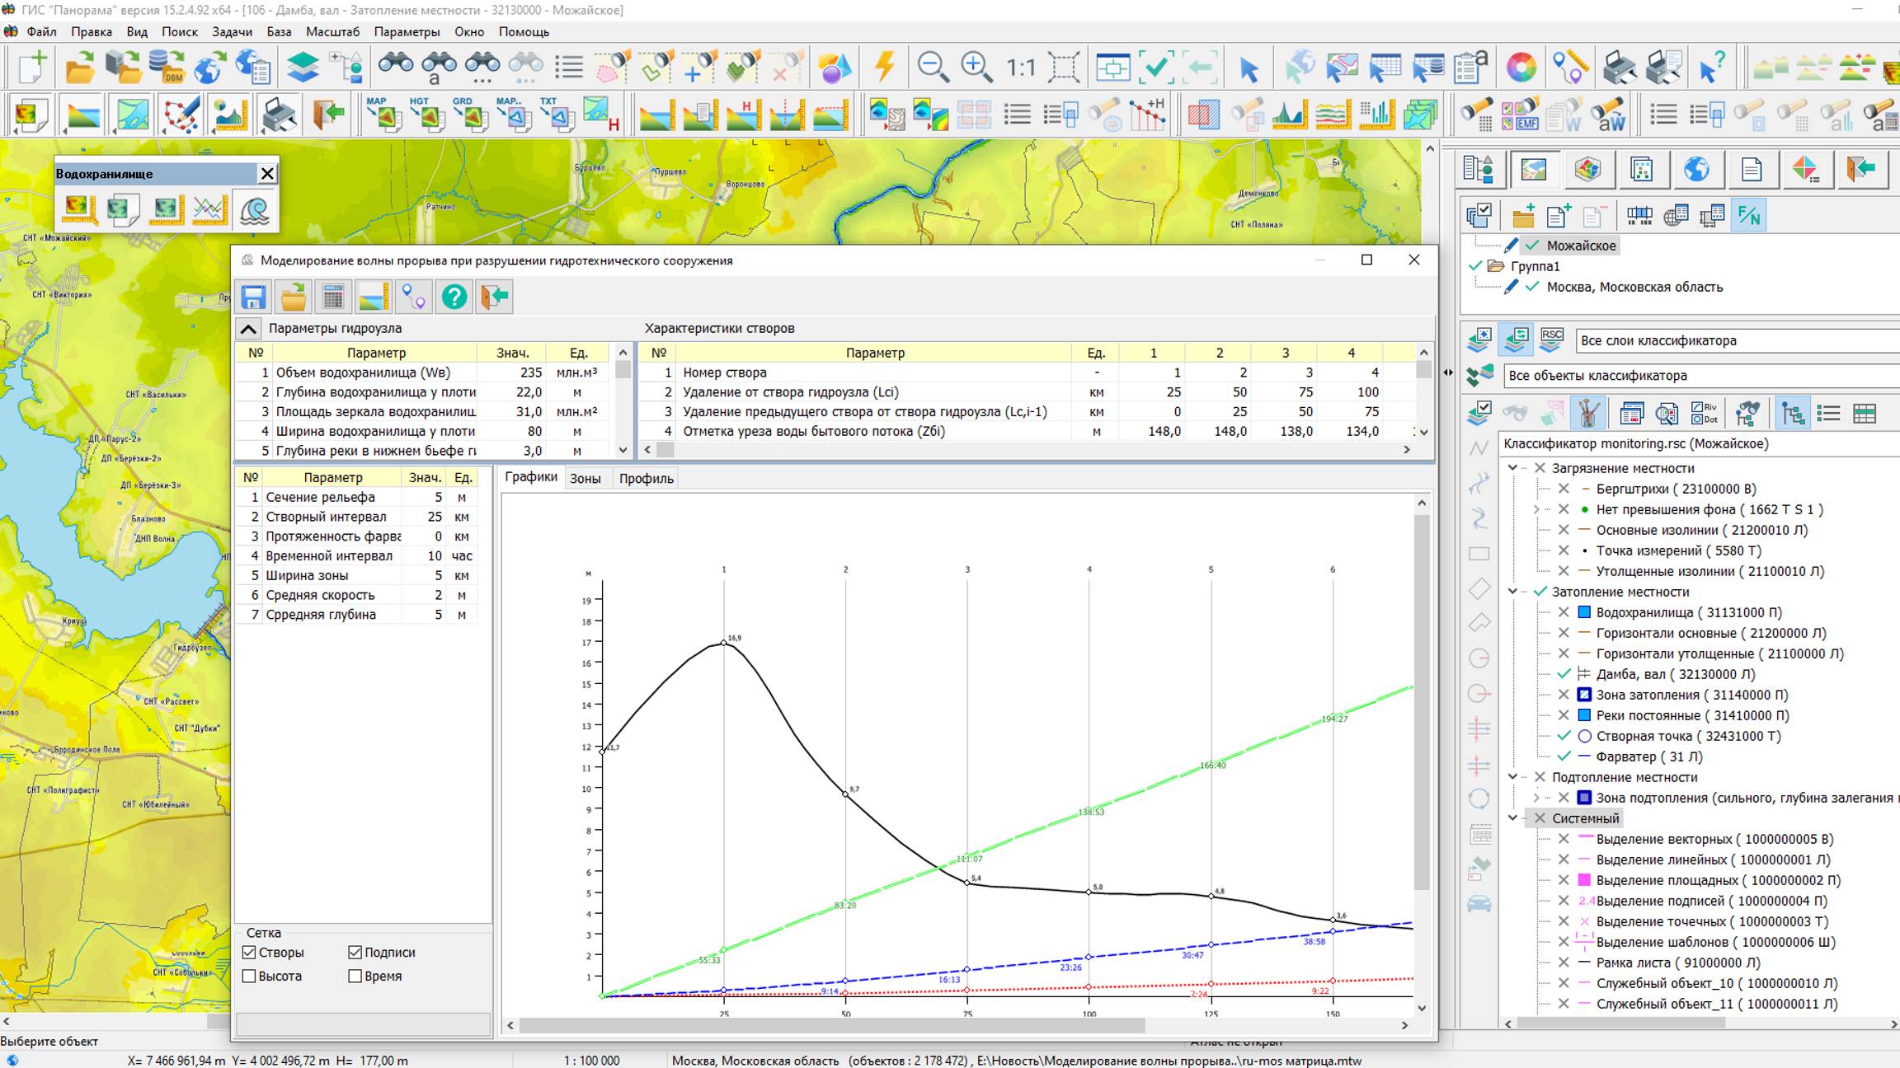The height and width of the screenshot is (1068, 1900).
Task: Uncheck the Створы grid checkbox
Action: pos(249,952)
